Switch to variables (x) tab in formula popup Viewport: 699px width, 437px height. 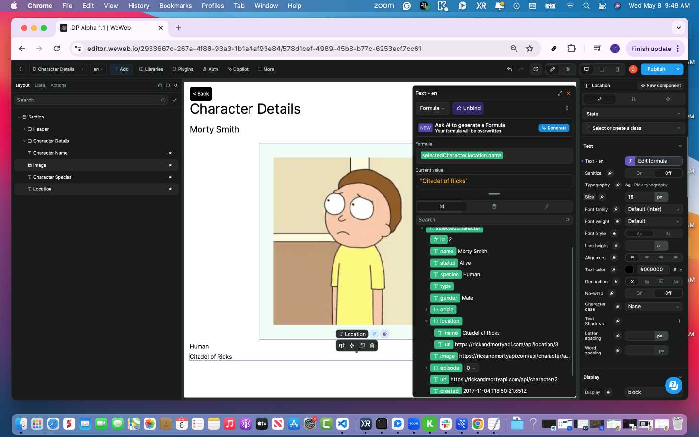442,206
